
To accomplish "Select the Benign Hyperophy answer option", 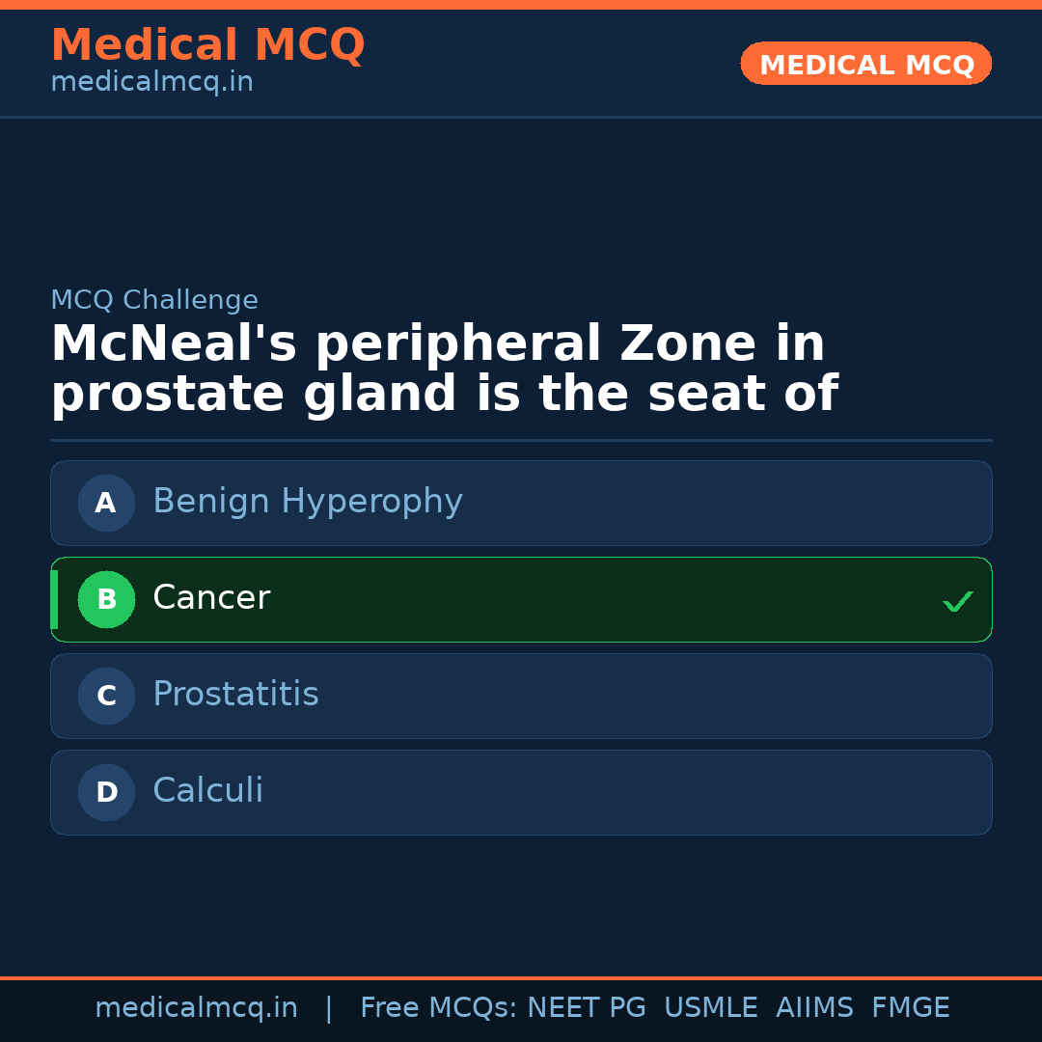I will [x=521, y=503].
